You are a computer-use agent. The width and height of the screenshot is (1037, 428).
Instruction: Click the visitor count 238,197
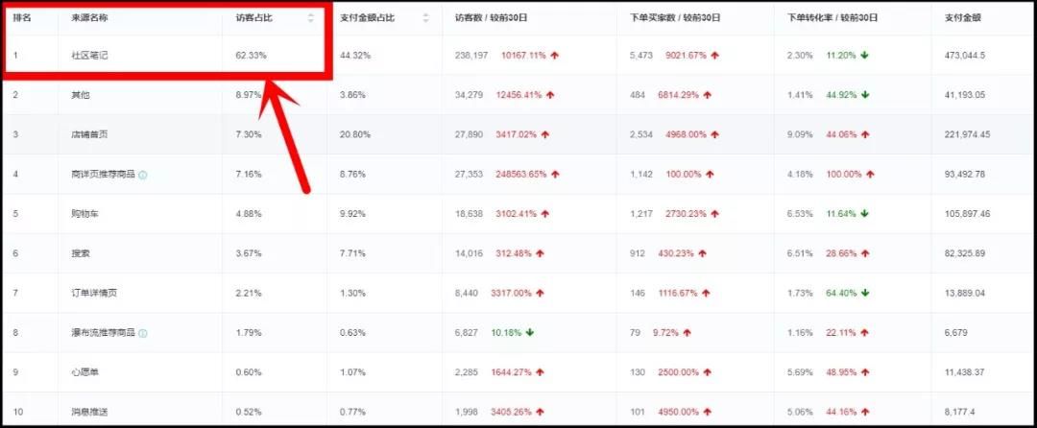click(470, 56)
